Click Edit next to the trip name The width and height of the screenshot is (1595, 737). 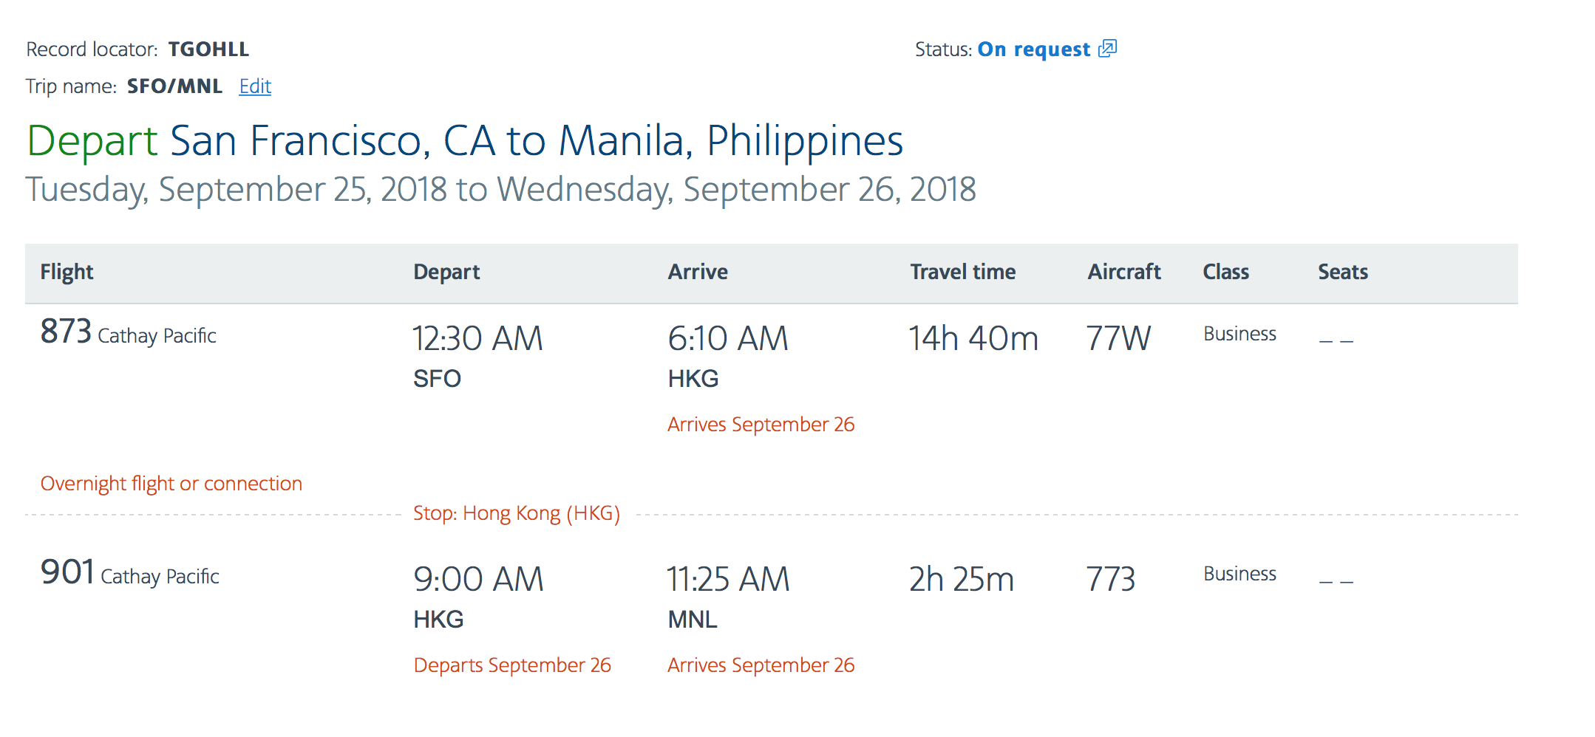[255, 86]
